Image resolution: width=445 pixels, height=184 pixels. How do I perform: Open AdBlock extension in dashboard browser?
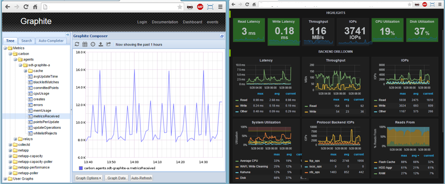[425, 4]
